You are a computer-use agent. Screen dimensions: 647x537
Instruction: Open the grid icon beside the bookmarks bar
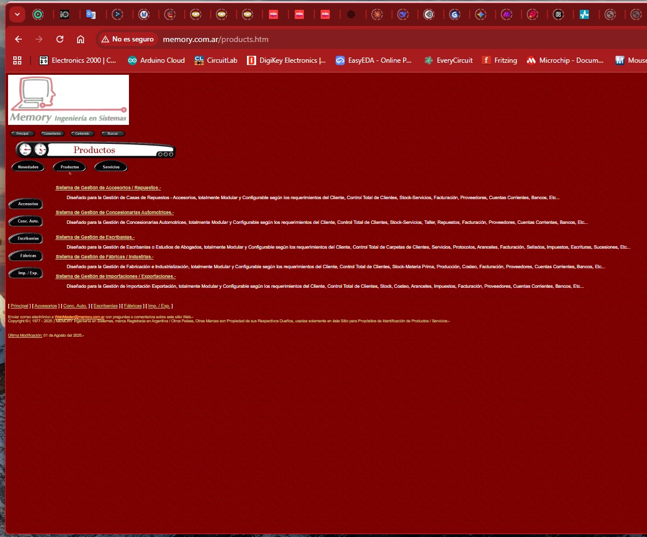click(17, 60)
